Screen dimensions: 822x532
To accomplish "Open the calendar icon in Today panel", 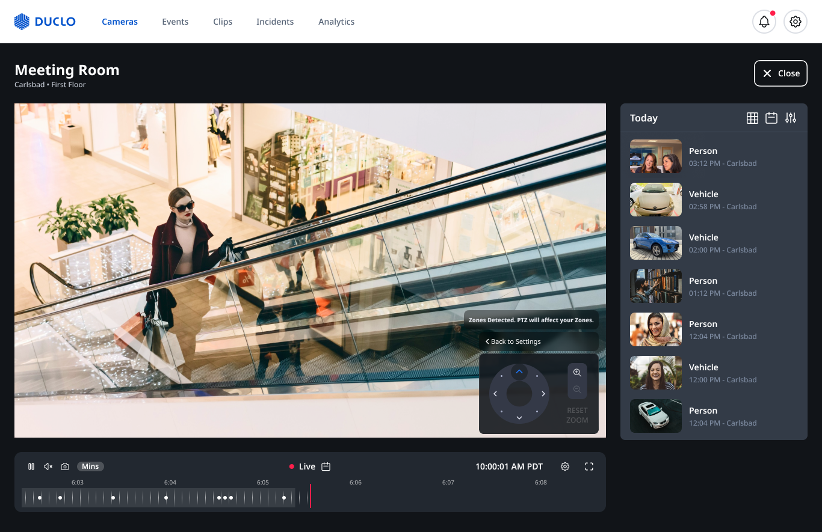I will coord(771,118).
